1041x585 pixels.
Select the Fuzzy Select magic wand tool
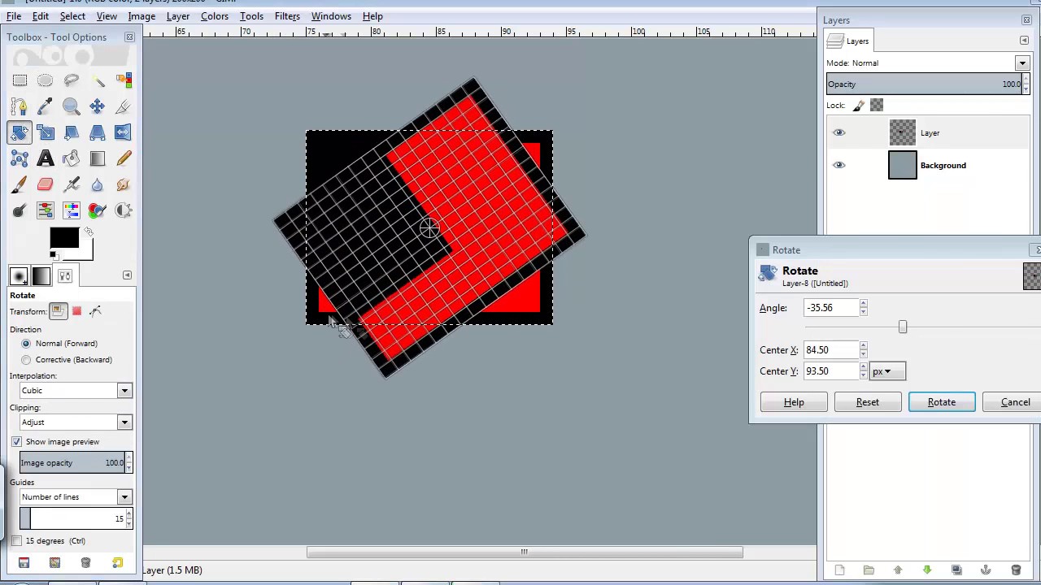(98, 80)
